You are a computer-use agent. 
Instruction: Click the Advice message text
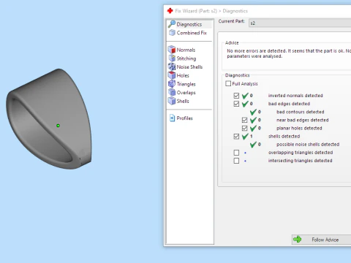(289, 53)
